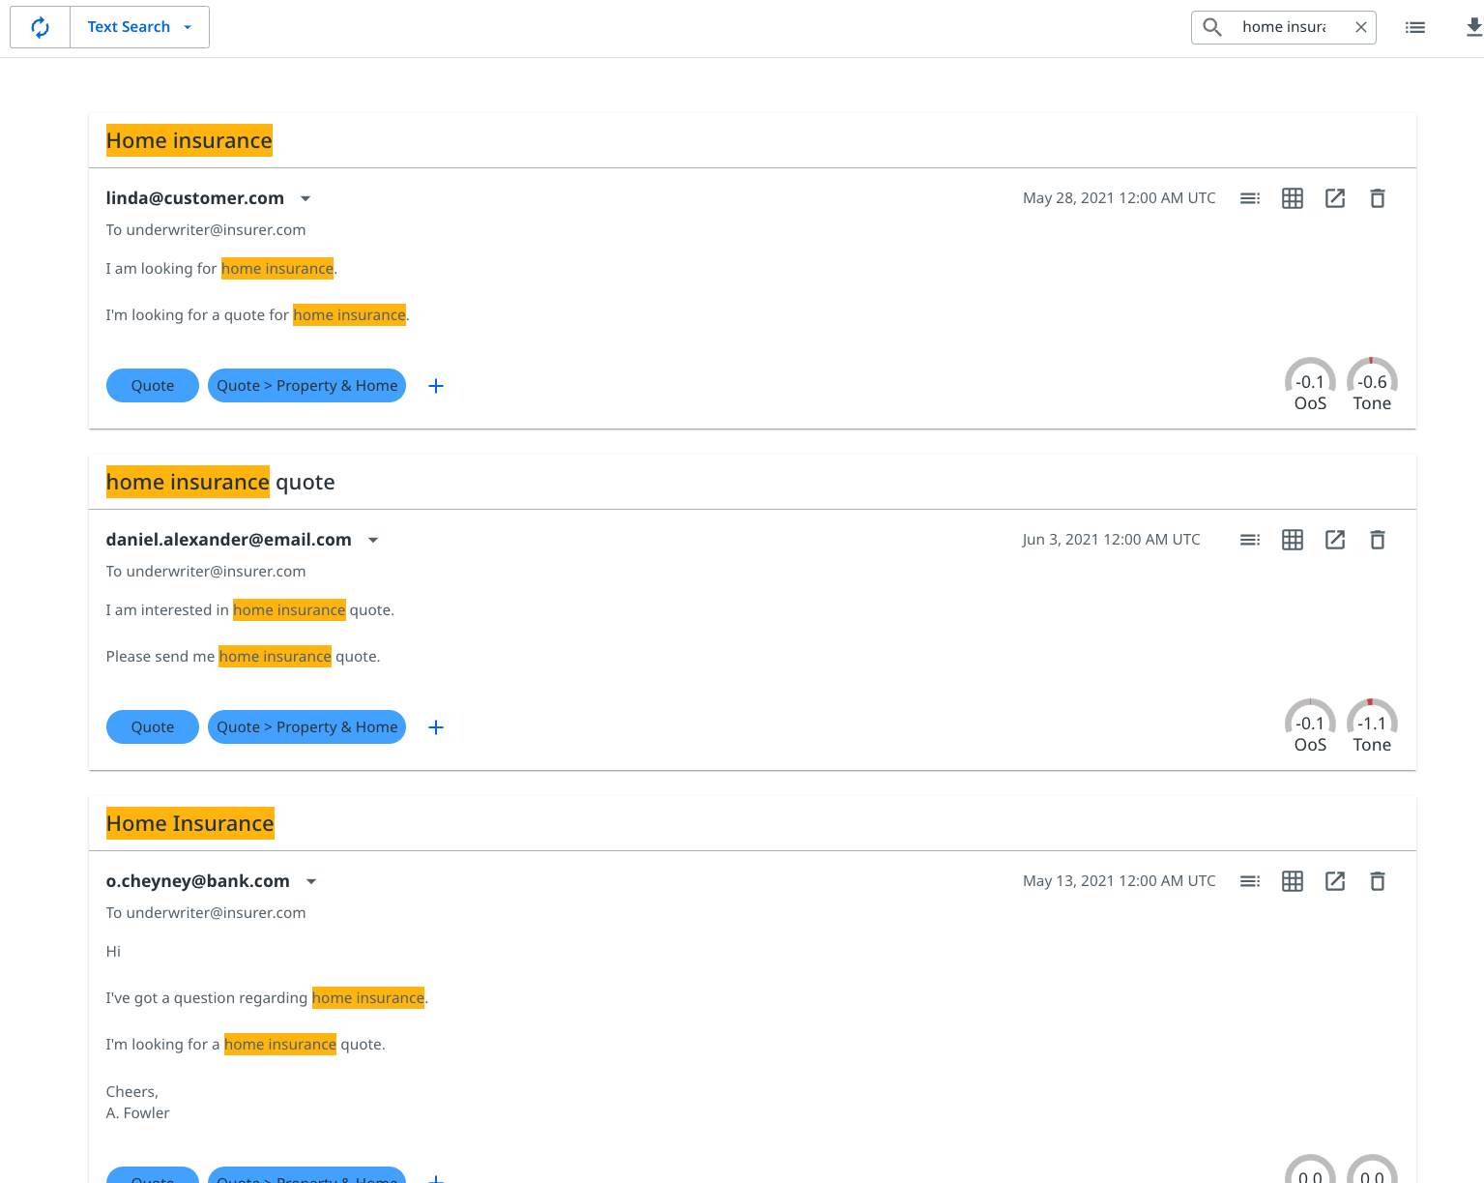The height and width of the screenshot is (1183, 1484).
Task: Expand the dropdown next to o.cheyney@bank.com
Action: point(311,881)
